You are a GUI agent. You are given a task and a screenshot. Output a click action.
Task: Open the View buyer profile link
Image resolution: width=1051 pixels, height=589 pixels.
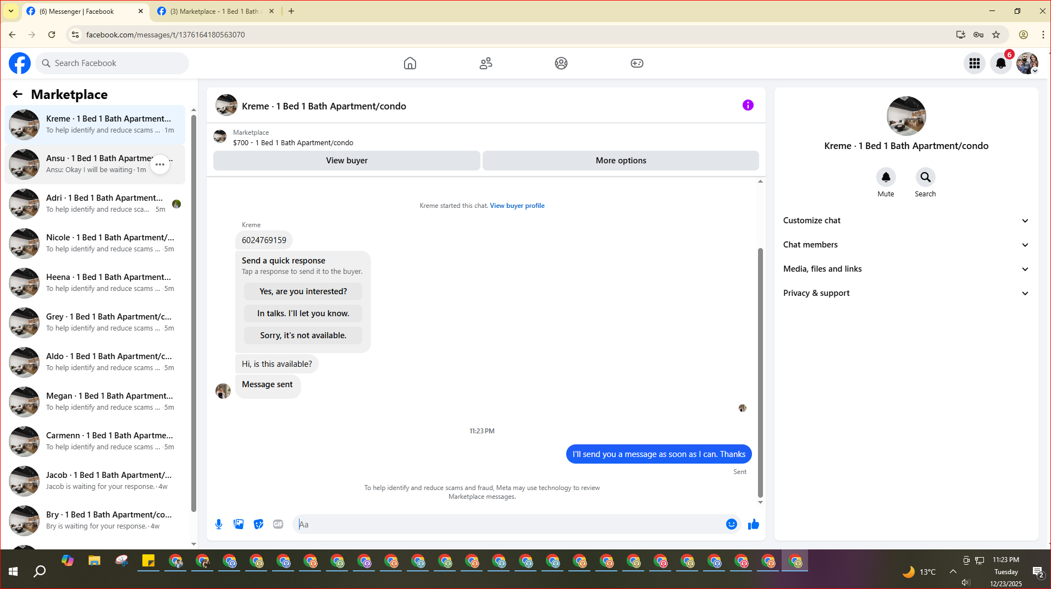pos(517,206)
